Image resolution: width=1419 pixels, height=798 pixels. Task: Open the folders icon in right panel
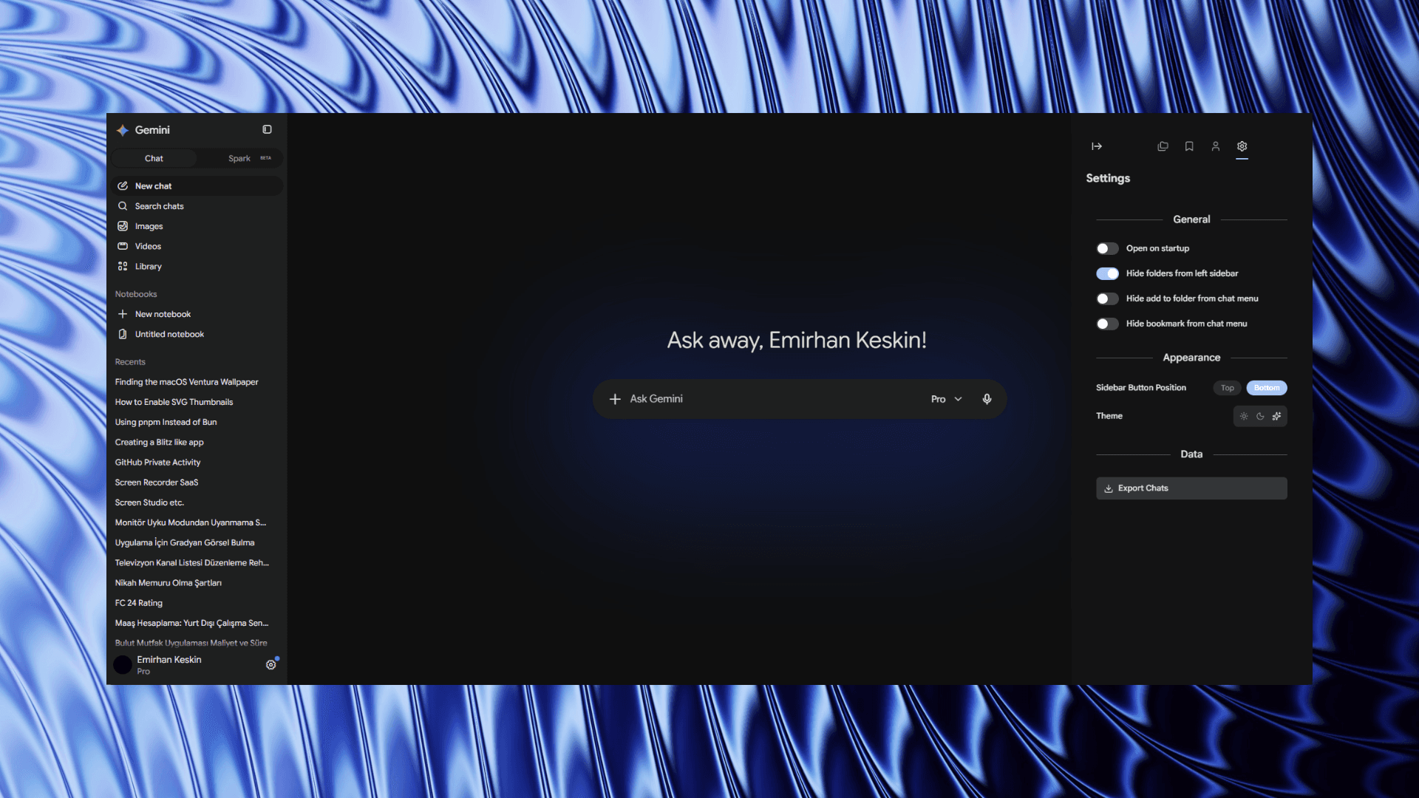[x=1163, y=146]
